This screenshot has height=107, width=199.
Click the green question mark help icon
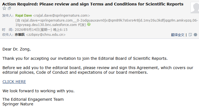89,24
